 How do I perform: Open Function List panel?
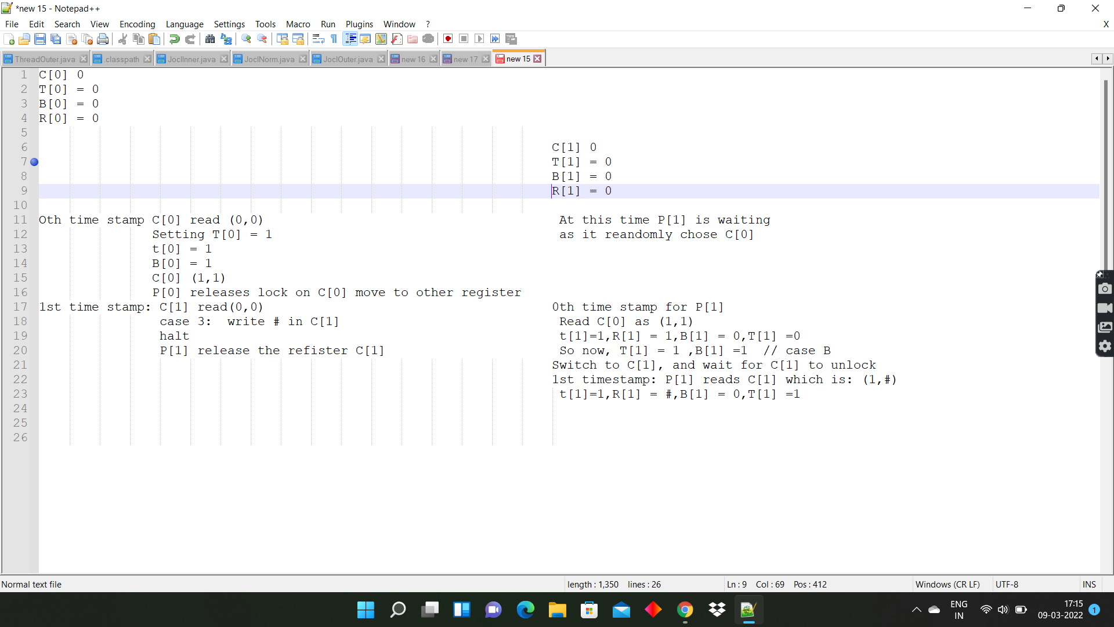[397, 39]
